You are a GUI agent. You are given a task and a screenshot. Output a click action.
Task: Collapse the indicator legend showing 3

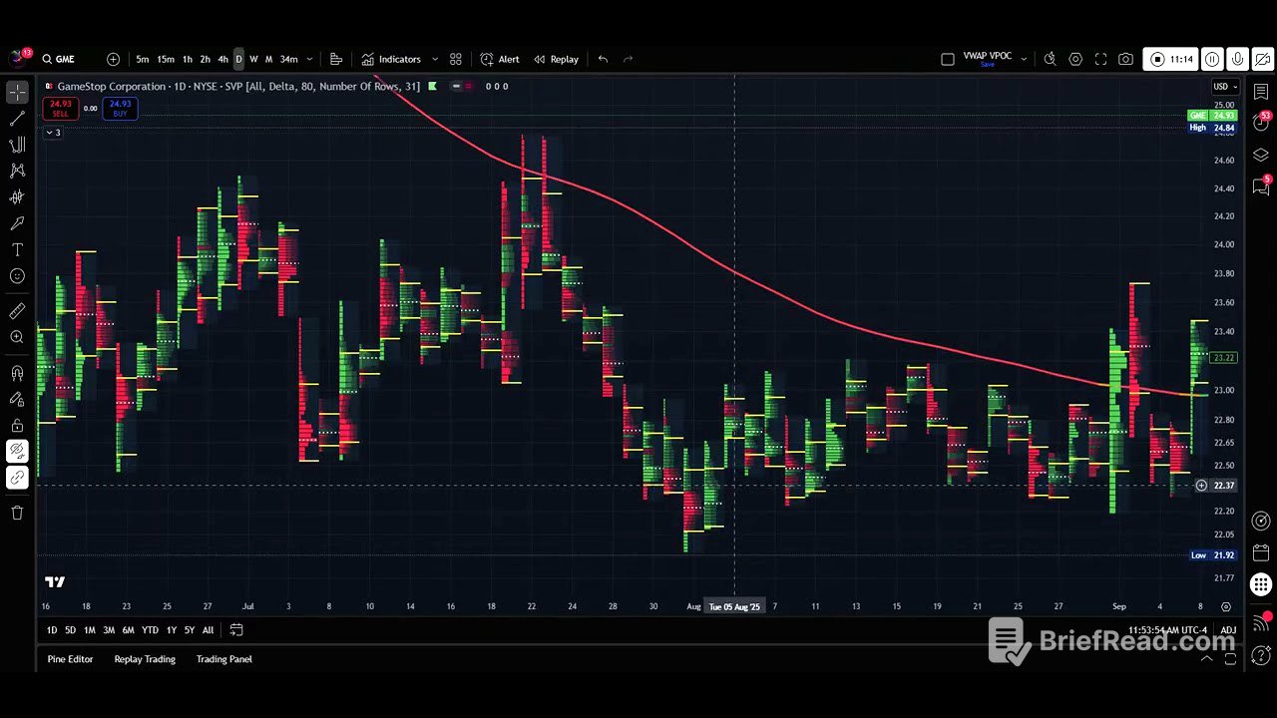(x=53, y=133)
